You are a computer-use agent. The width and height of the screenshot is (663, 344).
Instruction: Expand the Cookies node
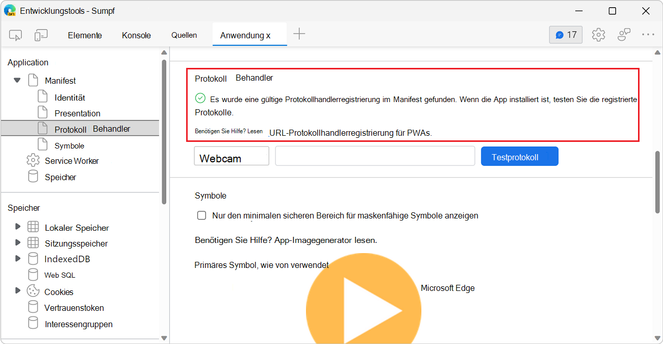[x=18, y=290]
